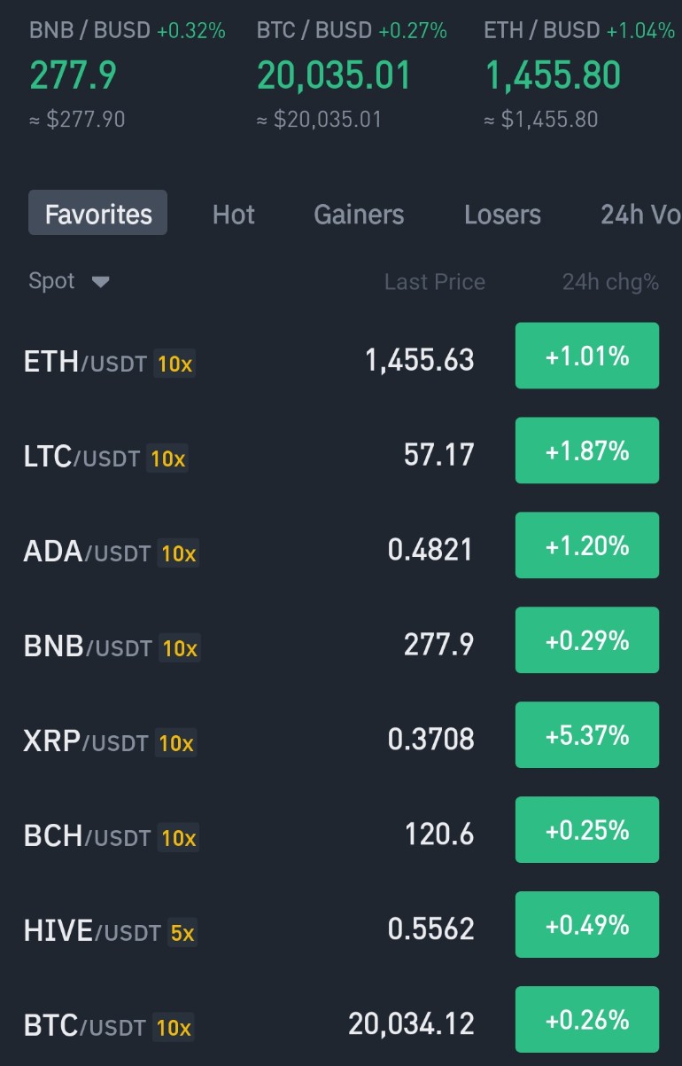The image size is (682, 1066).
Task: Tap the ETH/USDT +1.01% change badge
Action: [587, 356]
